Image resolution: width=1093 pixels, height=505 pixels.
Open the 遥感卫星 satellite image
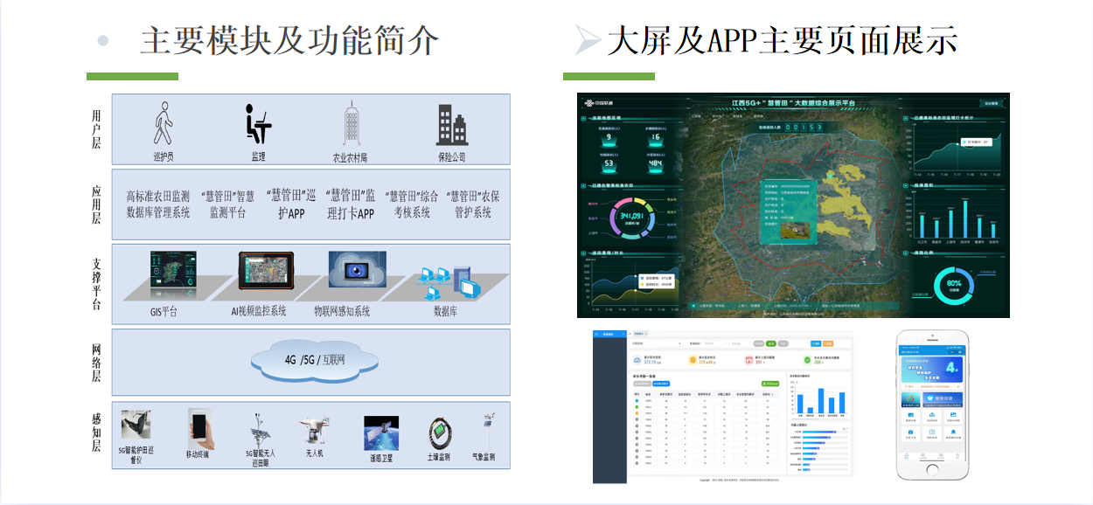click(381, 433)
